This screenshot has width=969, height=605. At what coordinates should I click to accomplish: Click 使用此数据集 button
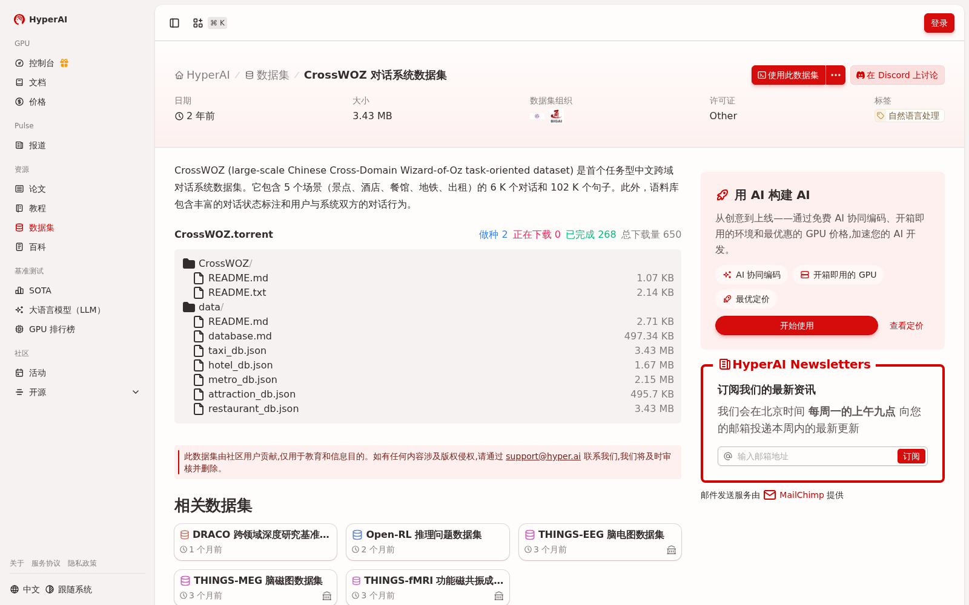pos(789,75)
